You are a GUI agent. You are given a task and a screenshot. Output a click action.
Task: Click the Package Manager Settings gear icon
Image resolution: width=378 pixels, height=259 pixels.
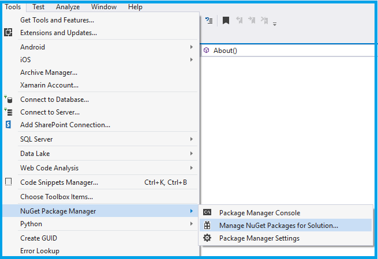pyautogui.click(x=207, y=238)
